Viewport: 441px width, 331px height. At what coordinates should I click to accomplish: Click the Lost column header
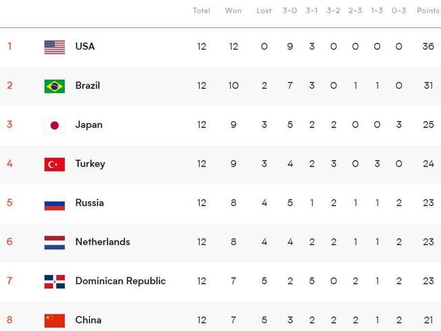[x=264, y=11]
